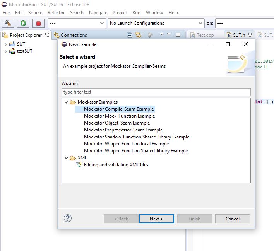The image size is (274, 251).
Task: Expand the SUT project
Action: click(5, 44)
